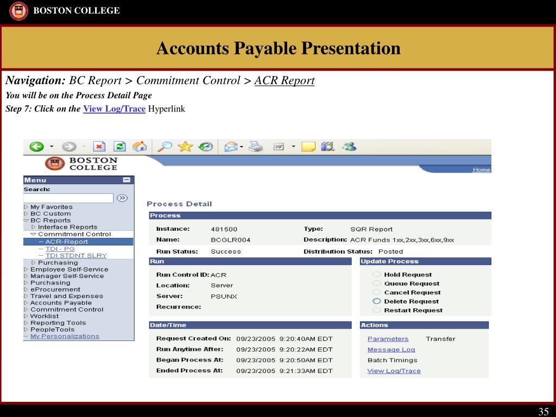Open Favorites star icon
556x417 pixels.
click(185, 147)
